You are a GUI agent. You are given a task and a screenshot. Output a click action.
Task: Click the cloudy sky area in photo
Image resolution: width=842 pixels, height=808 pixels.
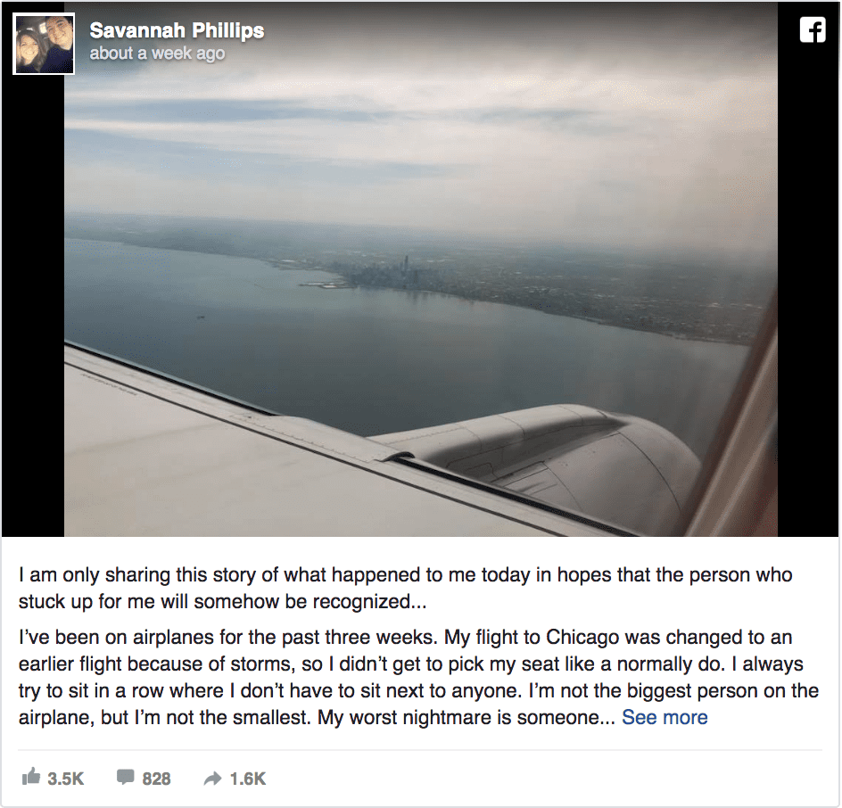(421, 107)
